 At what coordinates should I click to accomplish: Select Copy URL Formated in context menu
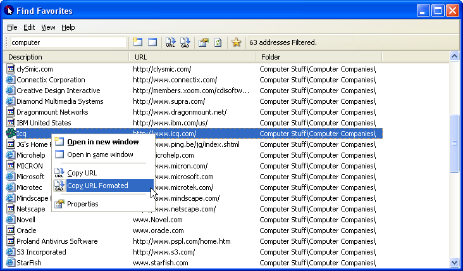tap(103, 186)
